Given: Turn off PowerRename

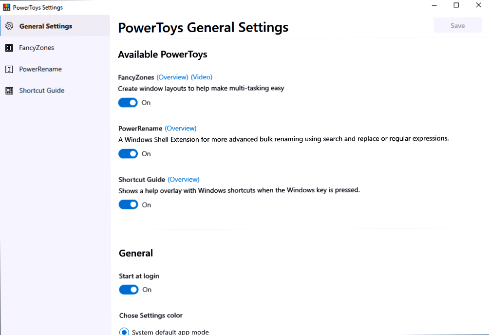Looking at the screenshot, I should point(128,153).
